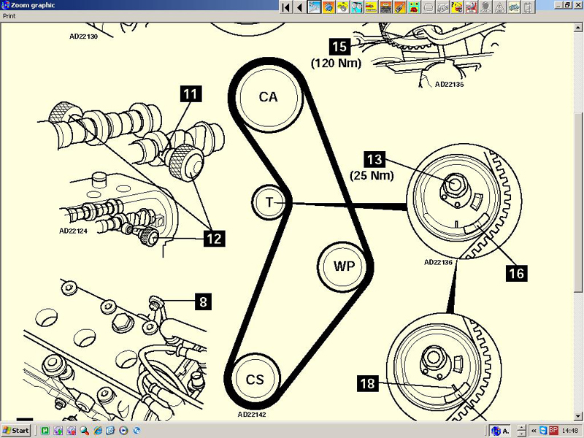Click the CA camshaft pulley in diagram
Image resolution: width=584 pixels, height=438 pixels.
(x=268, y=96)
